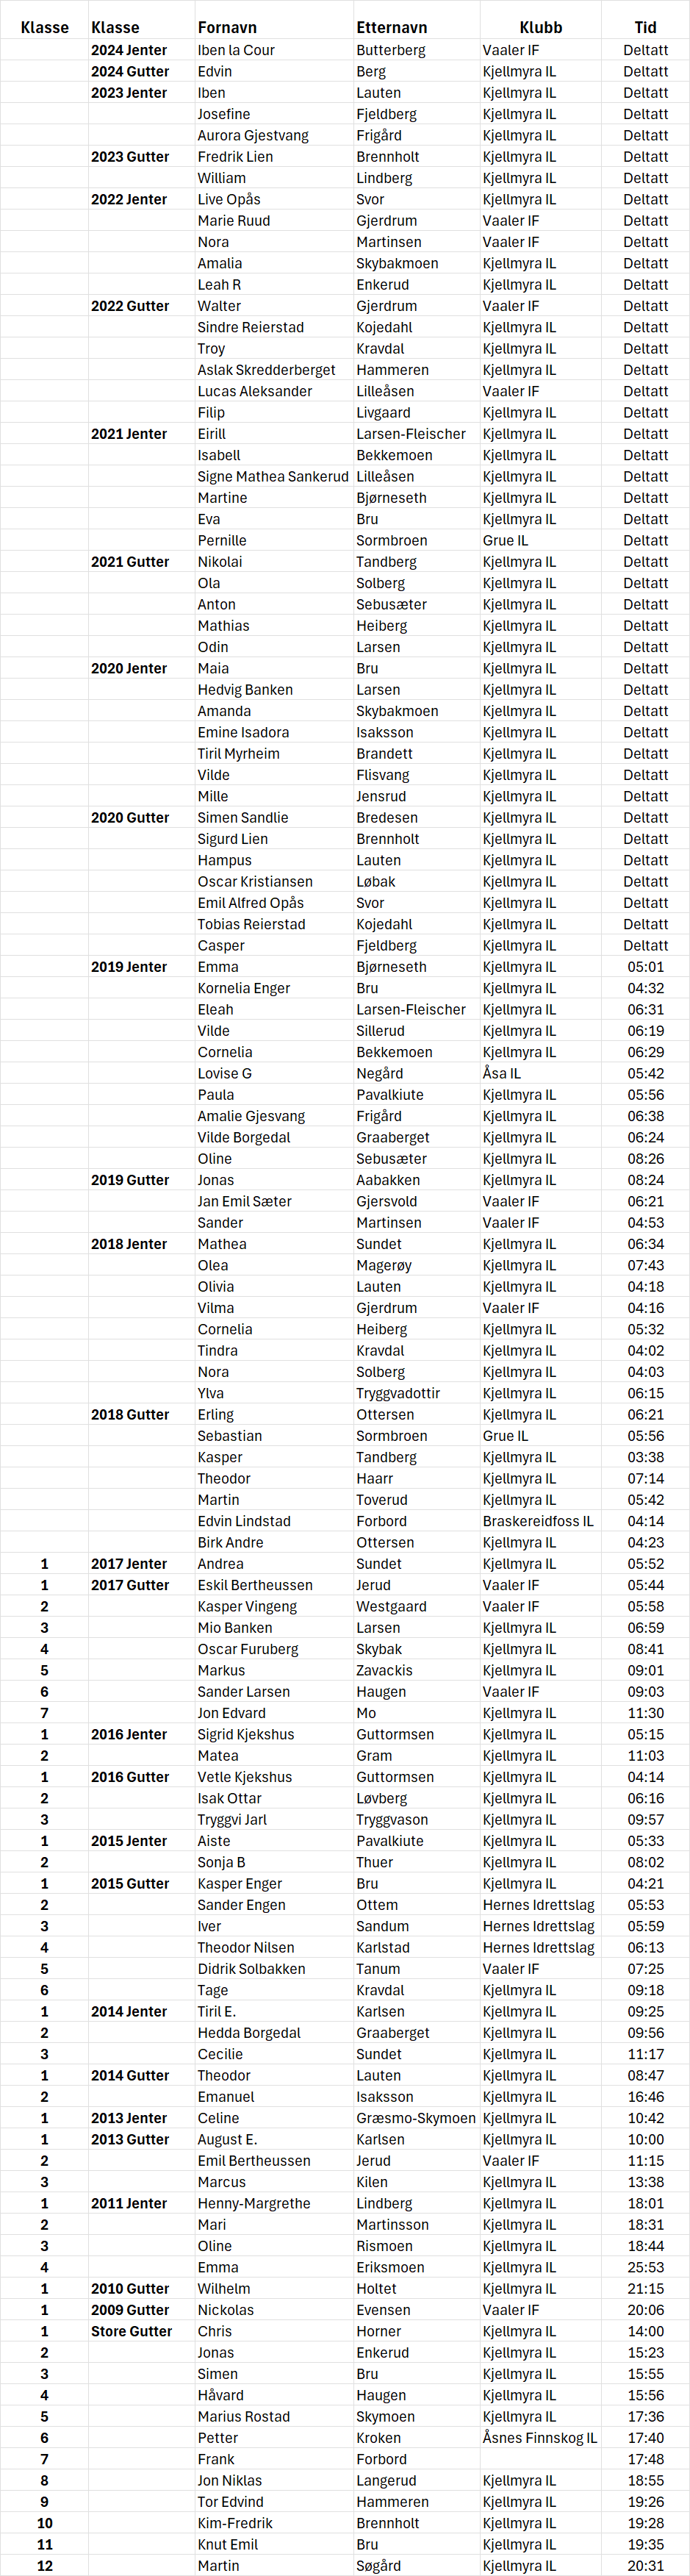Click the 2009 Gutter class cell
The width and height of the screenshot is (690, 2576).
coord(130,2310)
